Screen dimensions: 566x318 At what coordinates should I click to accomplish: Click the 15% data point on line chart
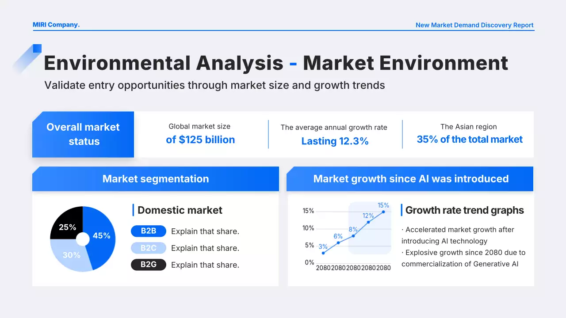383,212
